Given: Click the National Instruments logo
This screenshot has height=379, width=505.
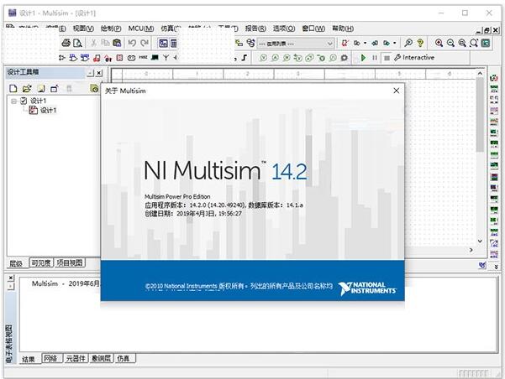Looking at the screenshot, I should (367, 288).
